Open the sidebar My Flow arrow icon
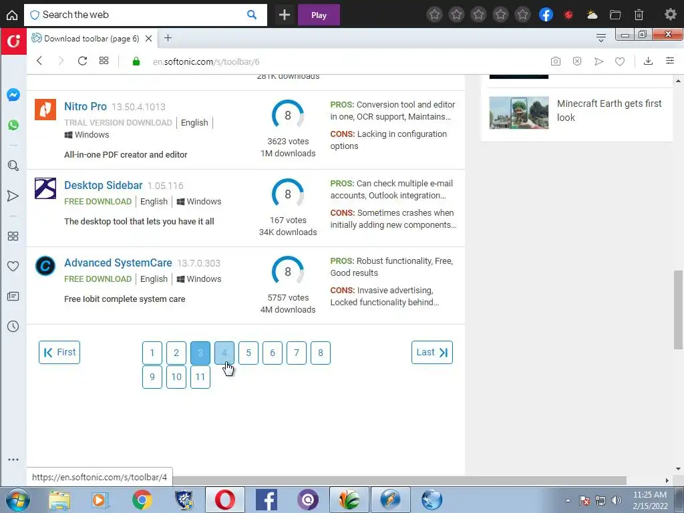The width and height of the screenshot is (684, 513). coord(13,196)
